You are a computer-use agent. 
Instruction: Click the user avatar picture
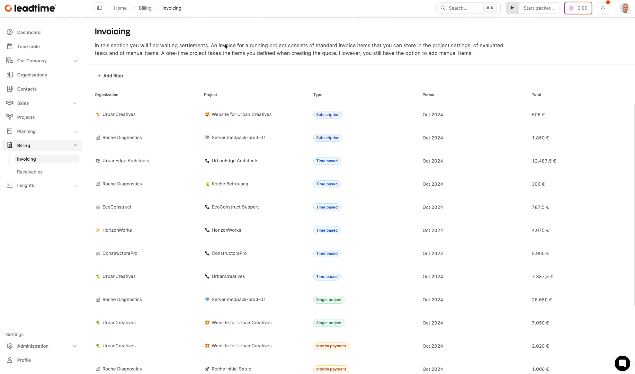(x=624, y=8)
